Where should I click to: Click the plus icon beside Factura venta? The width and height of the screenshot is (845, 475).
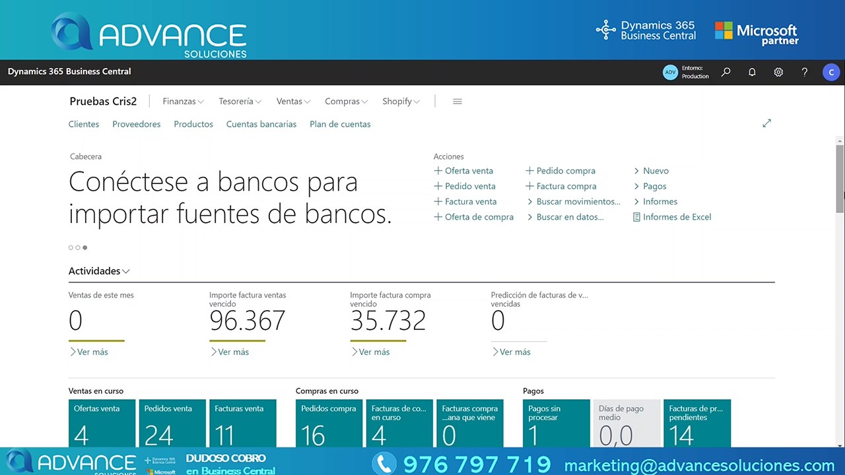pos(438,202)
